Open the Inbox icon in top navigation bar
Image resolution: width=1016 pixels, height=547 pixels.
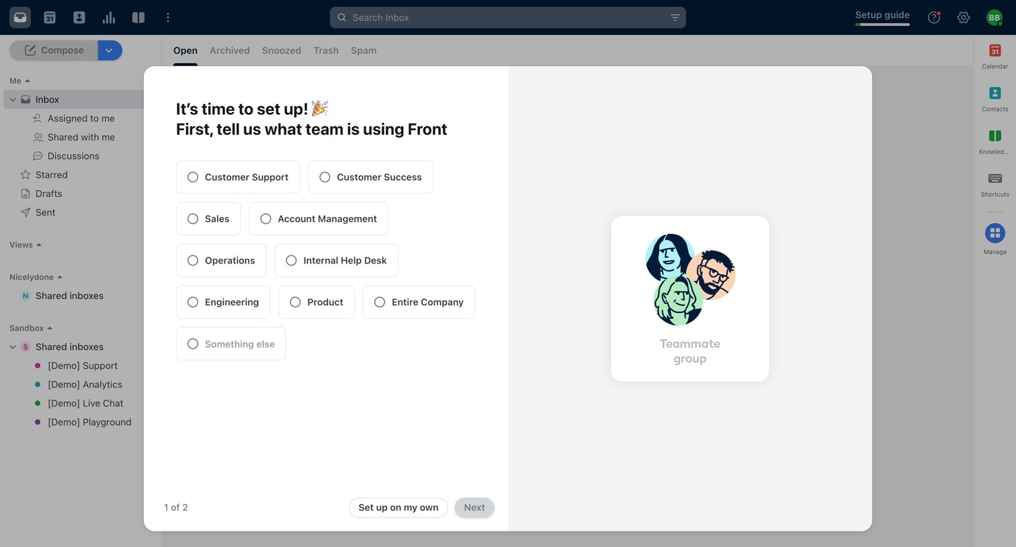pyautogui.click(x=20, y=17)
